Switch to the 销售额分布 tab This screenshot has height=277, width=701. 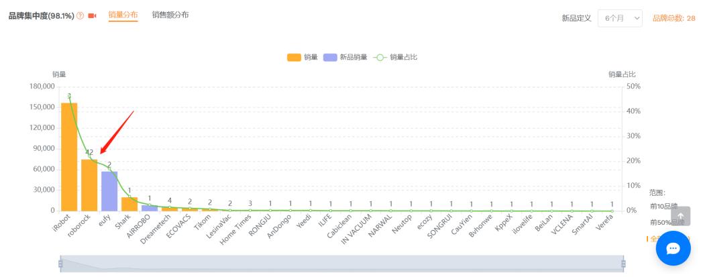pyautogui.click(x=170, y=15)
